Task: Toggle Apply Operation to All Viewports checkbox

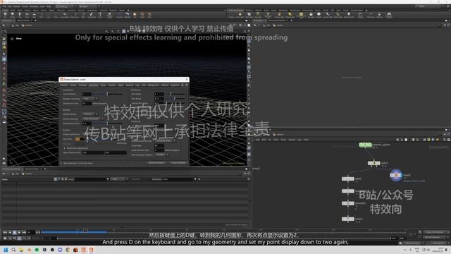Action: 61,163
